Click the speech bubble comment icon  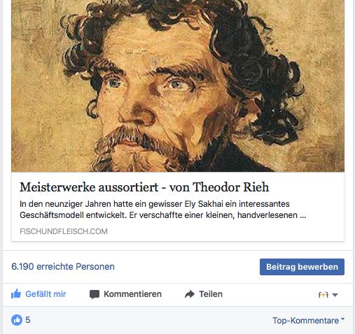(95, 294)
